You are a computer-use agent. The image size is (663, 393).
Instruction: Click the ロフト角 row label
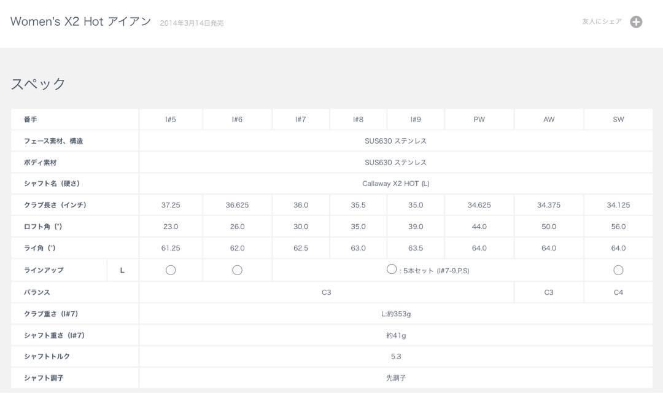click(x=43, y=227)
